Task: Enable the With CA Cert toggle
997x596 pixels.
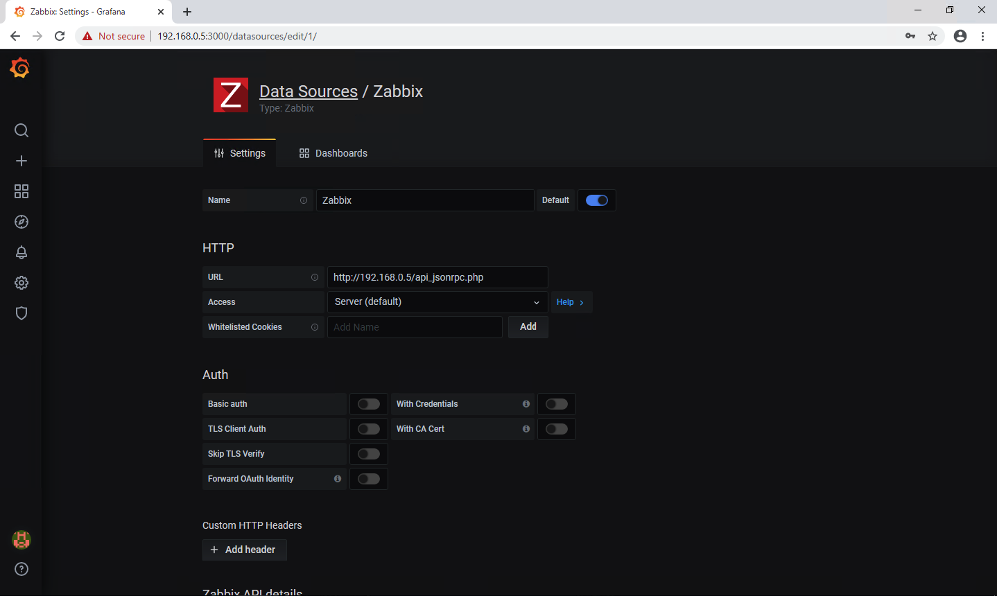Action: tap(557, 429)
